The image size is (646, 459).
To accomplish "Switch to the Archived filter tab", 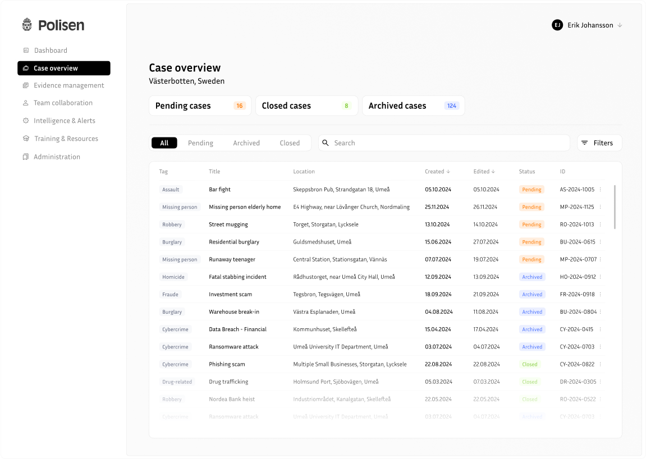I will [246, 143].
